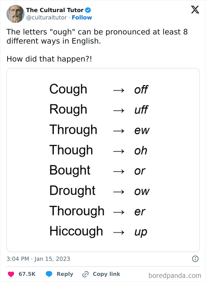
Task: Click the @culturaltutor handle
Action: 46,18
